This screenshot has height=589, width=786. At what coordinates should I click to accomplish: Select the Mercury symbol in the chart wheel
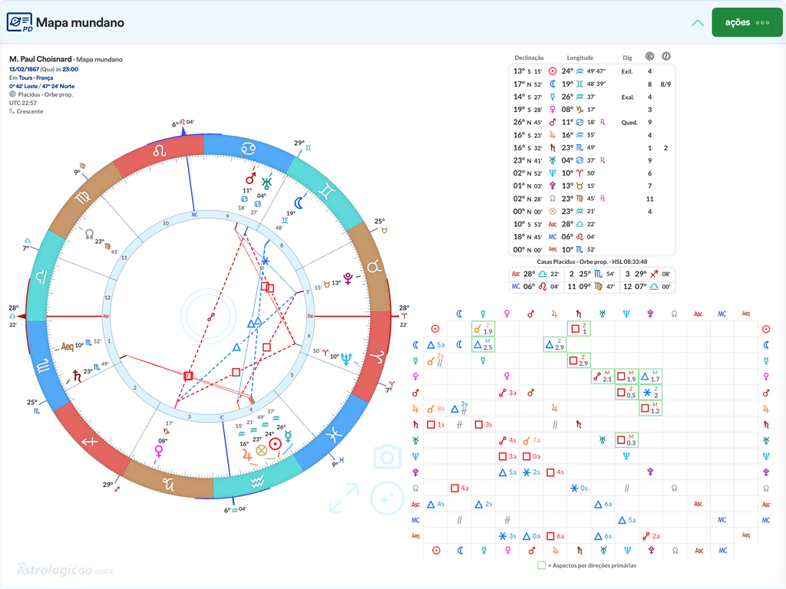(x=289, y=436)
